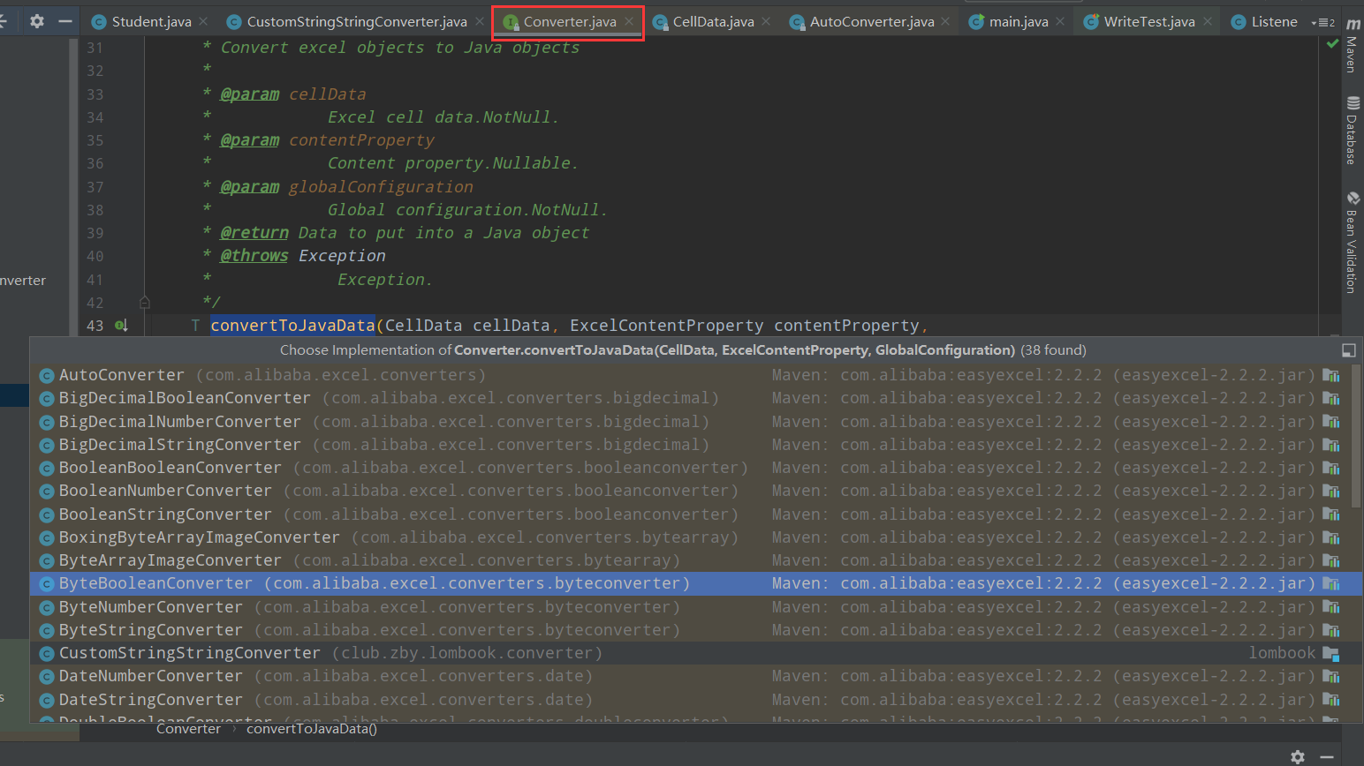Click the Listene tab

[1264, 21]
